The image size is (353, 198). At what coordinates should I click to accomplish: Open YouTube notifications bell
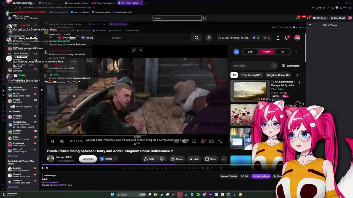pyautogui.click(x=287, y=38)
